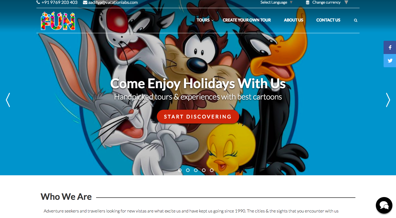Viewport: 396px width, 218px height.
Task: Expand the TOURS menu
Action: point(205,20)
